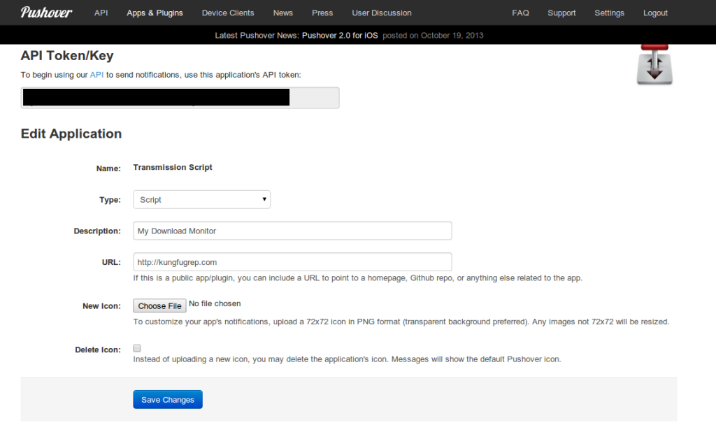Click the Description field 'My Download Monitor'
Image resolution: width=716 pixels, height=425 pixels.
click(x=292, y=231)
